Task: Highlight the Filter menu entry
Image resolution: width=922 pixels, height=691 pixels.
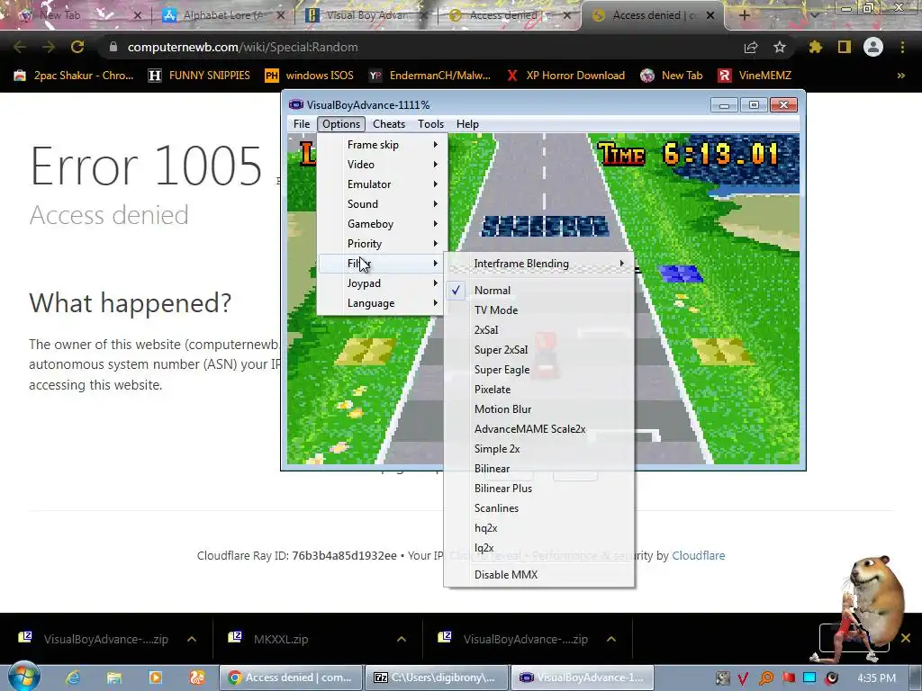Action: (x=382, y=264)
